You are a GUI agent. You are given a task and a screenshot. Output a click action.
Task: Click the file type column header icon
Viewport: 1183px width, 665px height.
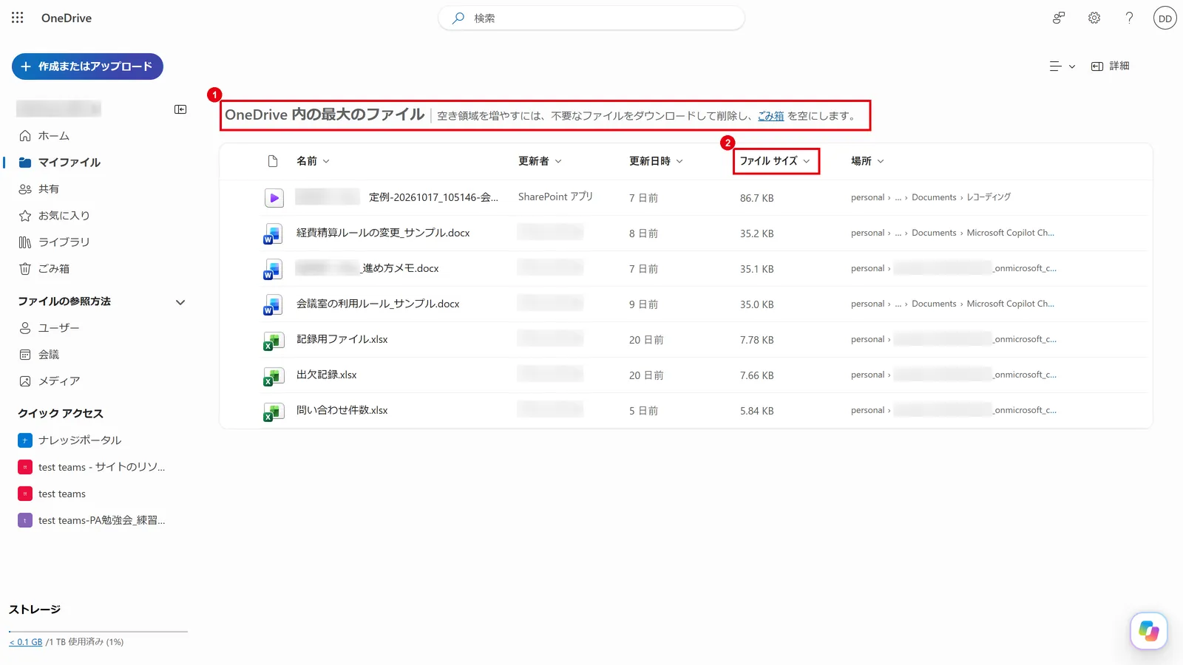pyautogui.click(x=273, y=161)
